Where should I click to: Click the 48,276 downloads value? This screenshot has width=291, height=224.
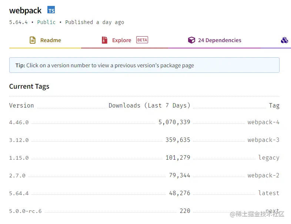coord(180,193)
